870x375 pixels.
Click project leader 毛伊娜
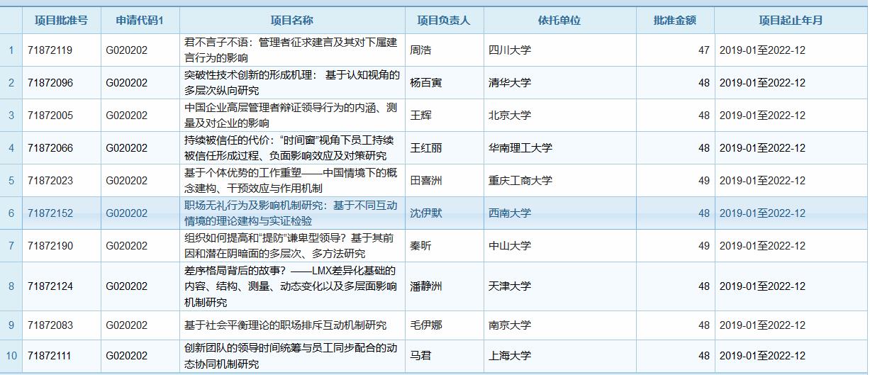click(x=426, y=325)
